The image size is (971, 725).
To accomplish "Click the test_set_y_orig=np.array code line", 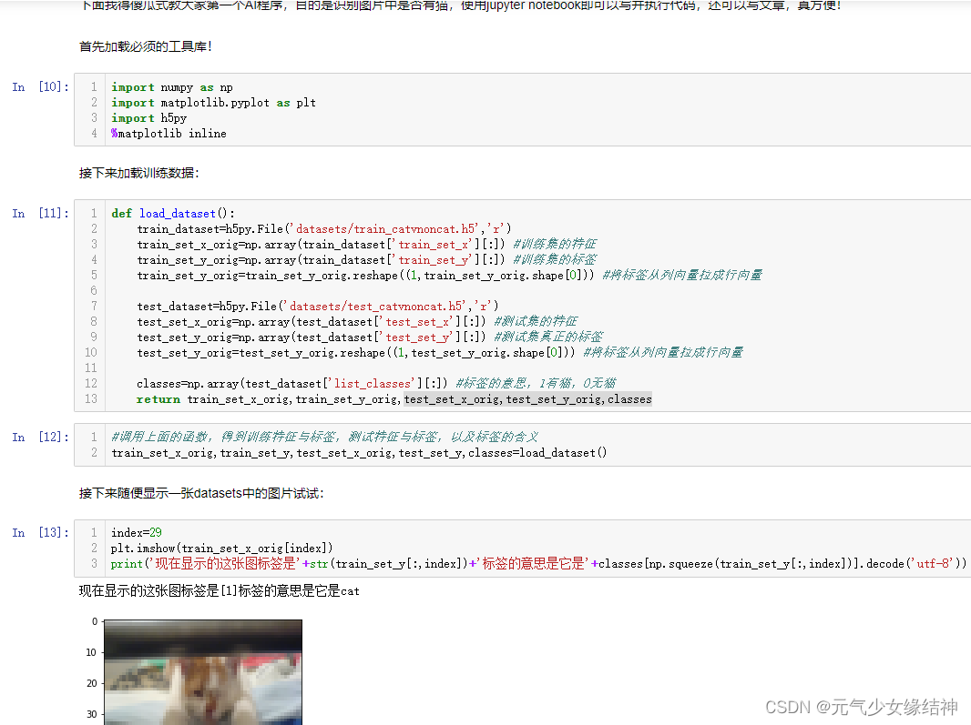I will [371, 337].
